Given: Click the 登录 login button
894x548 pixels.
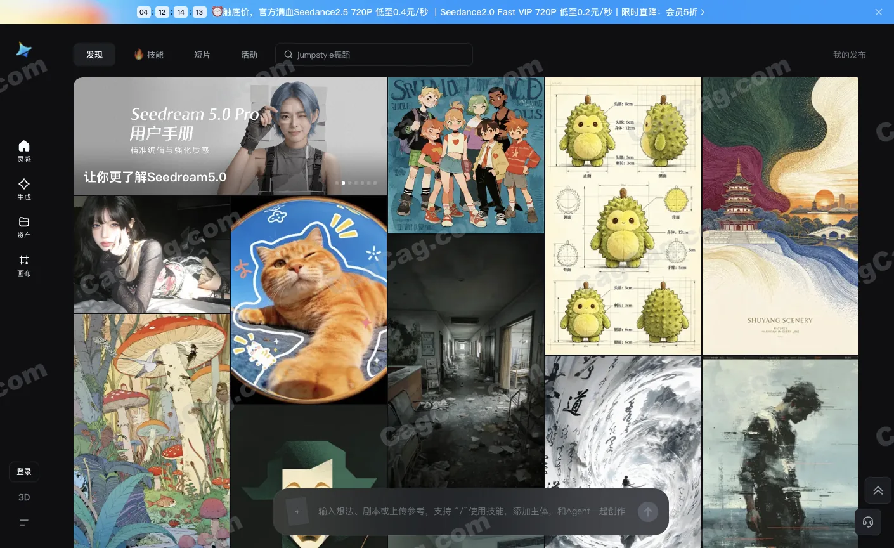Looking at the screenshot, I should 24,472.
